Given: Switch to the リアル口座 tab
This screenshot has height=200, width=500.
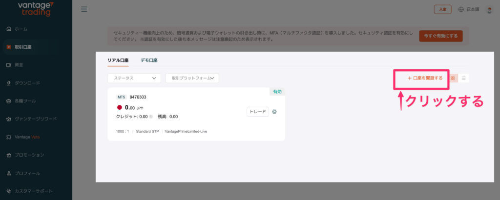Looking at the screenshot, I should (118, 60).
